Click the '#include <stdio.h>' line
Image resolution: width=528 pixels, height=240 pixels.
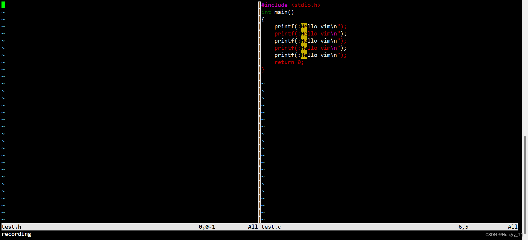click(291, 5)
